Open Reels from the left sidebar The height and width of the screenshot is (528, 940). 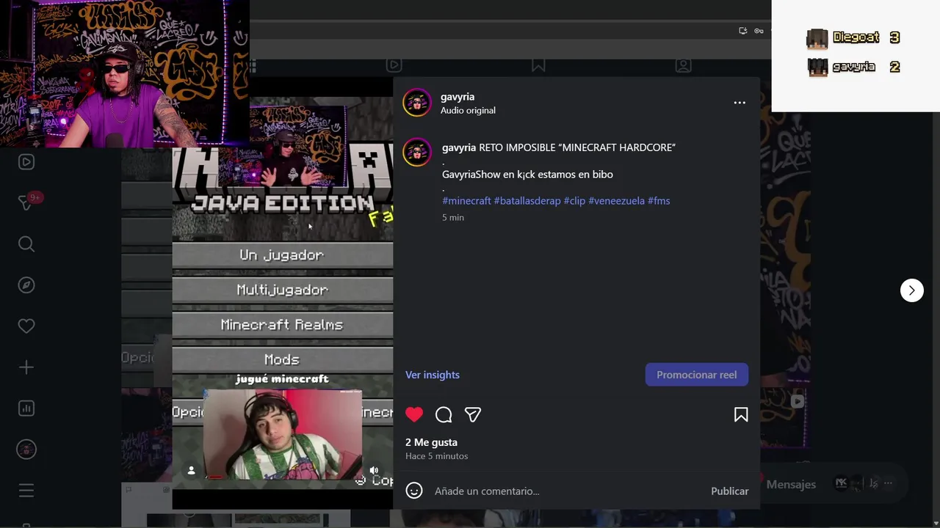pyautogui.click(x=26, y=162)
